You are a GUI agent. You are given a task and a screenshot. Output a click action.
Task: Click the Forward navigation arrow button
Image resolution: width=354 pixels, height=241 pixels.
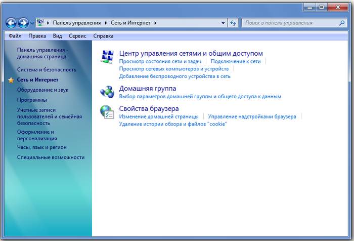point(23,23)
